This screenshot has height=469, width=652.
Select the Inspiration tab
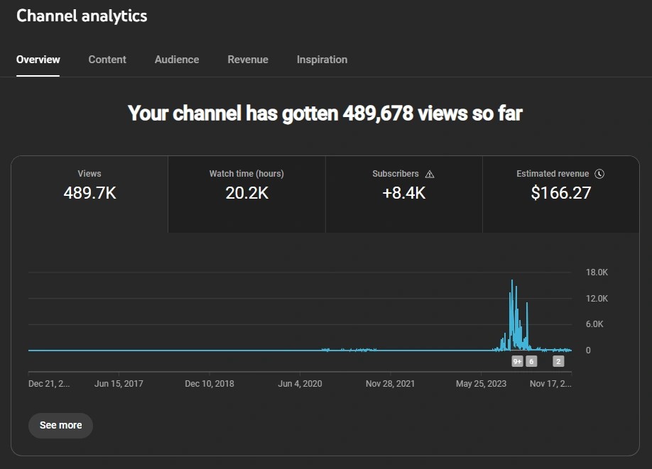click(322, 60)
